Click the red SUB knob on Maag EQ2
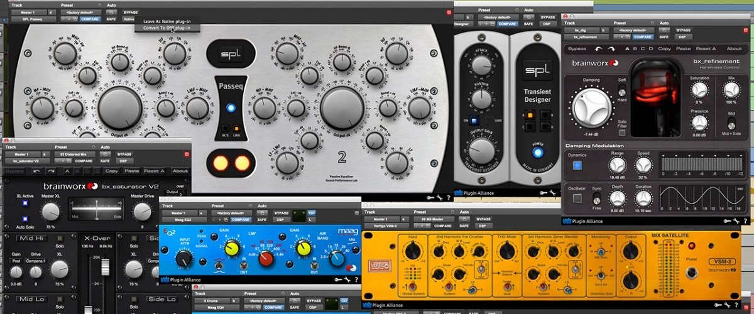 pyautogui.click(x=266, y=259)
